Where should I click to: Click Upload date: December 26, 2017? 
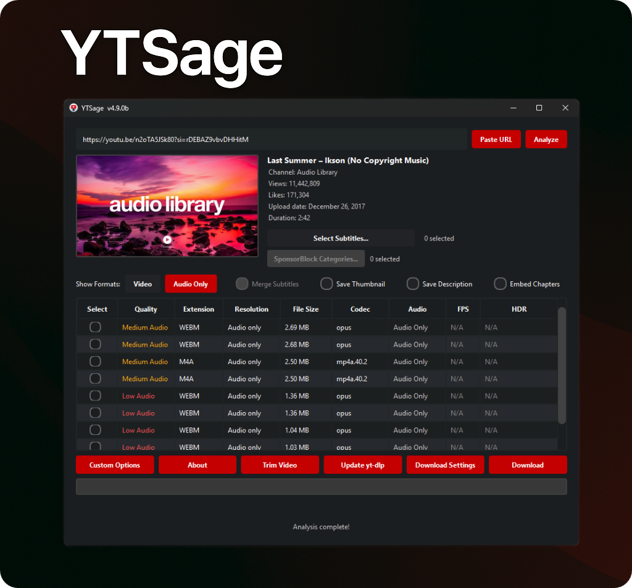tap(317, 206)
